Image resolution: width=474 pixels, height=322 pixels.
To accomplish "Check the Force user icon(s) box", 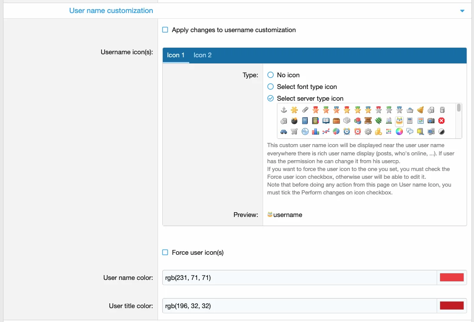I will point(165,253).
